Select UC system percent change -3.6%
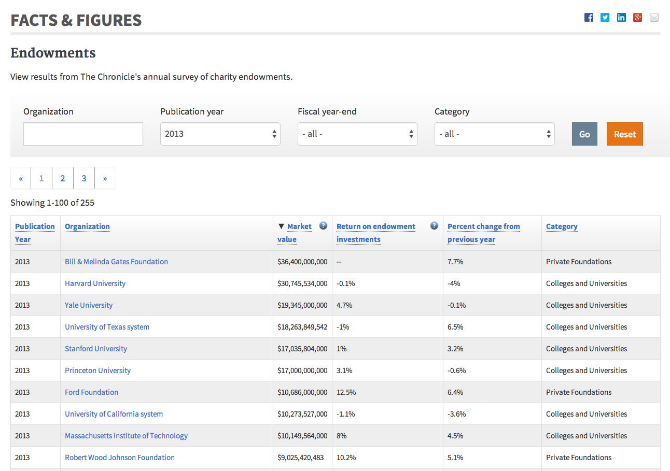Screen dimensions: 670x471 click(x=457, y=414)
